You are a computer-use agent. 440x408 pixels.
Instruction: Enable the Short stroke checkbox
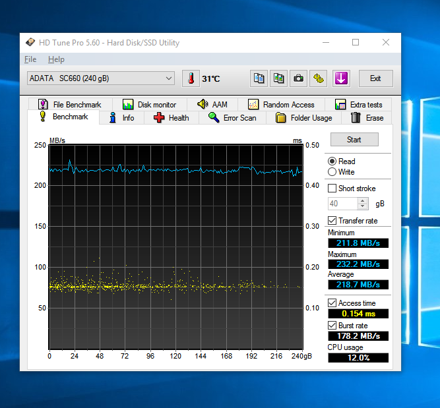(x=332, y=188)
